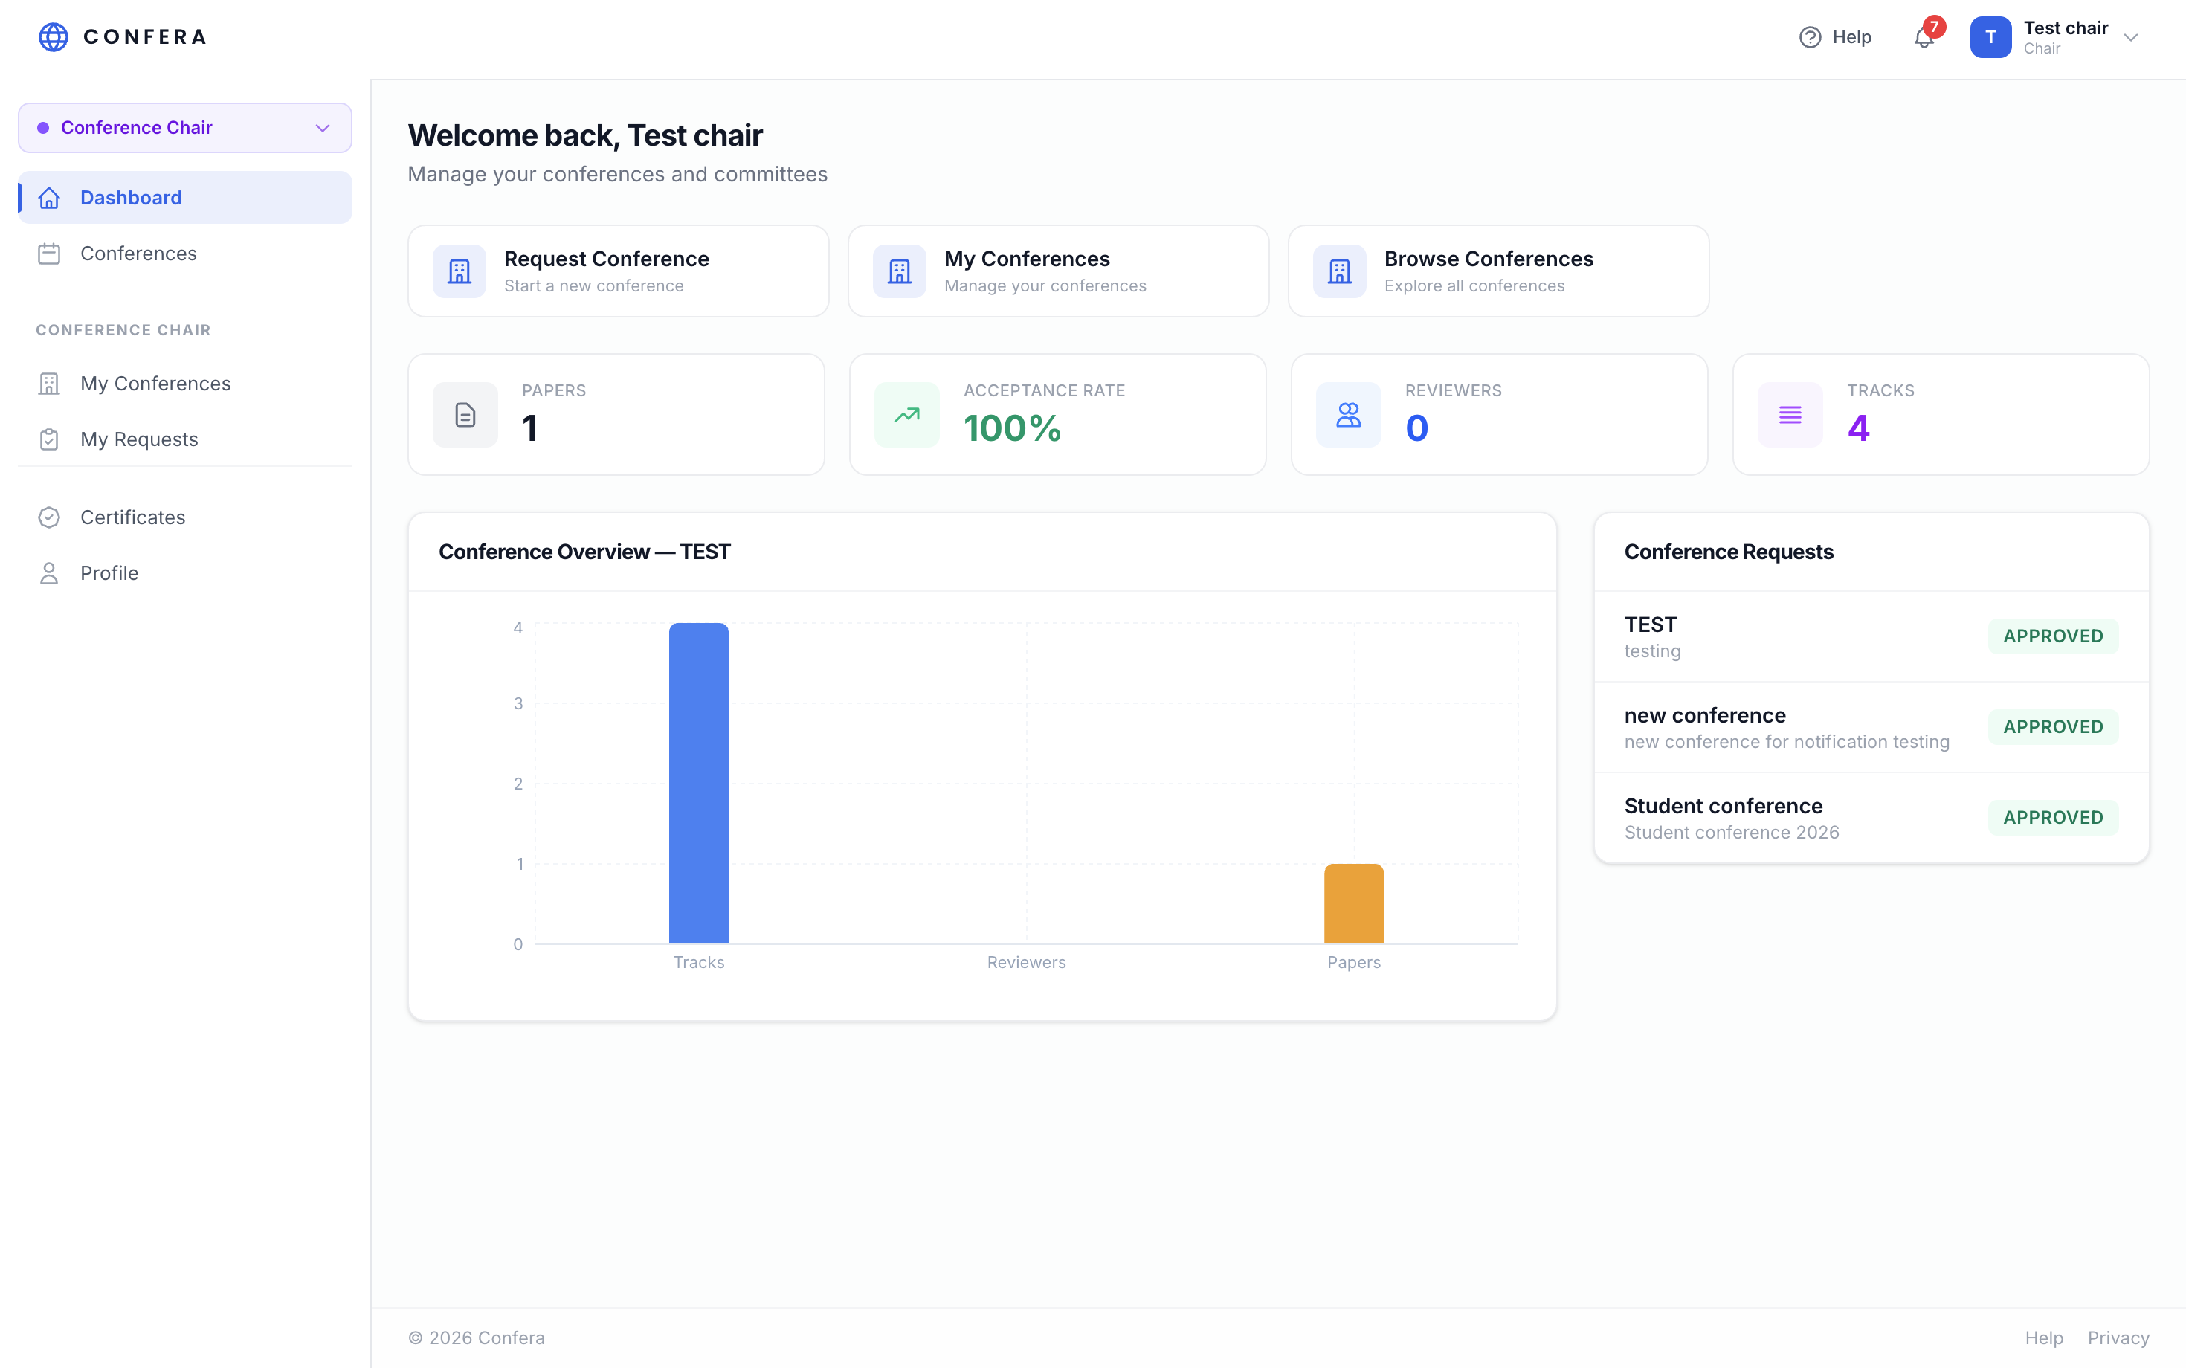Screen dimensions: 2186x1368
Task: Open the My Conferences quick action card
Action: (x=1058, y=271)
